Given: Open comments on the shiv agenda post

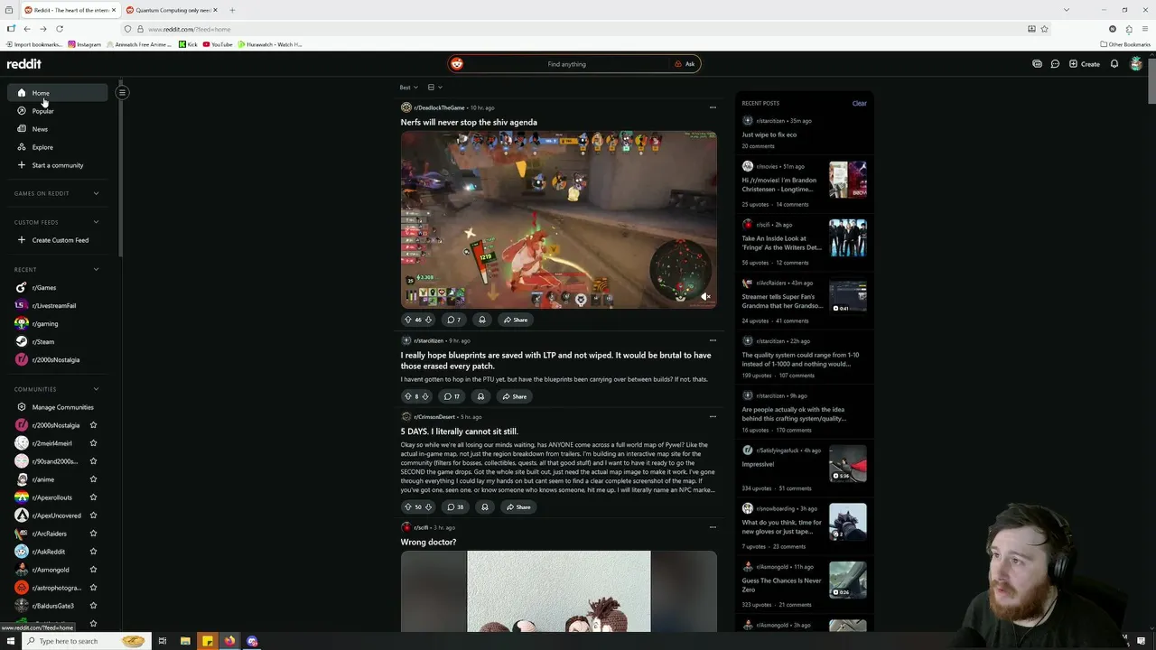Looking at the screenshot, I should (452, 320).
